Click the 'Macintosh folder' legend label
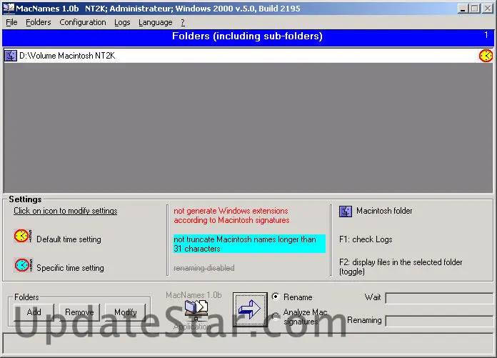497x358 pixels. 384,211
